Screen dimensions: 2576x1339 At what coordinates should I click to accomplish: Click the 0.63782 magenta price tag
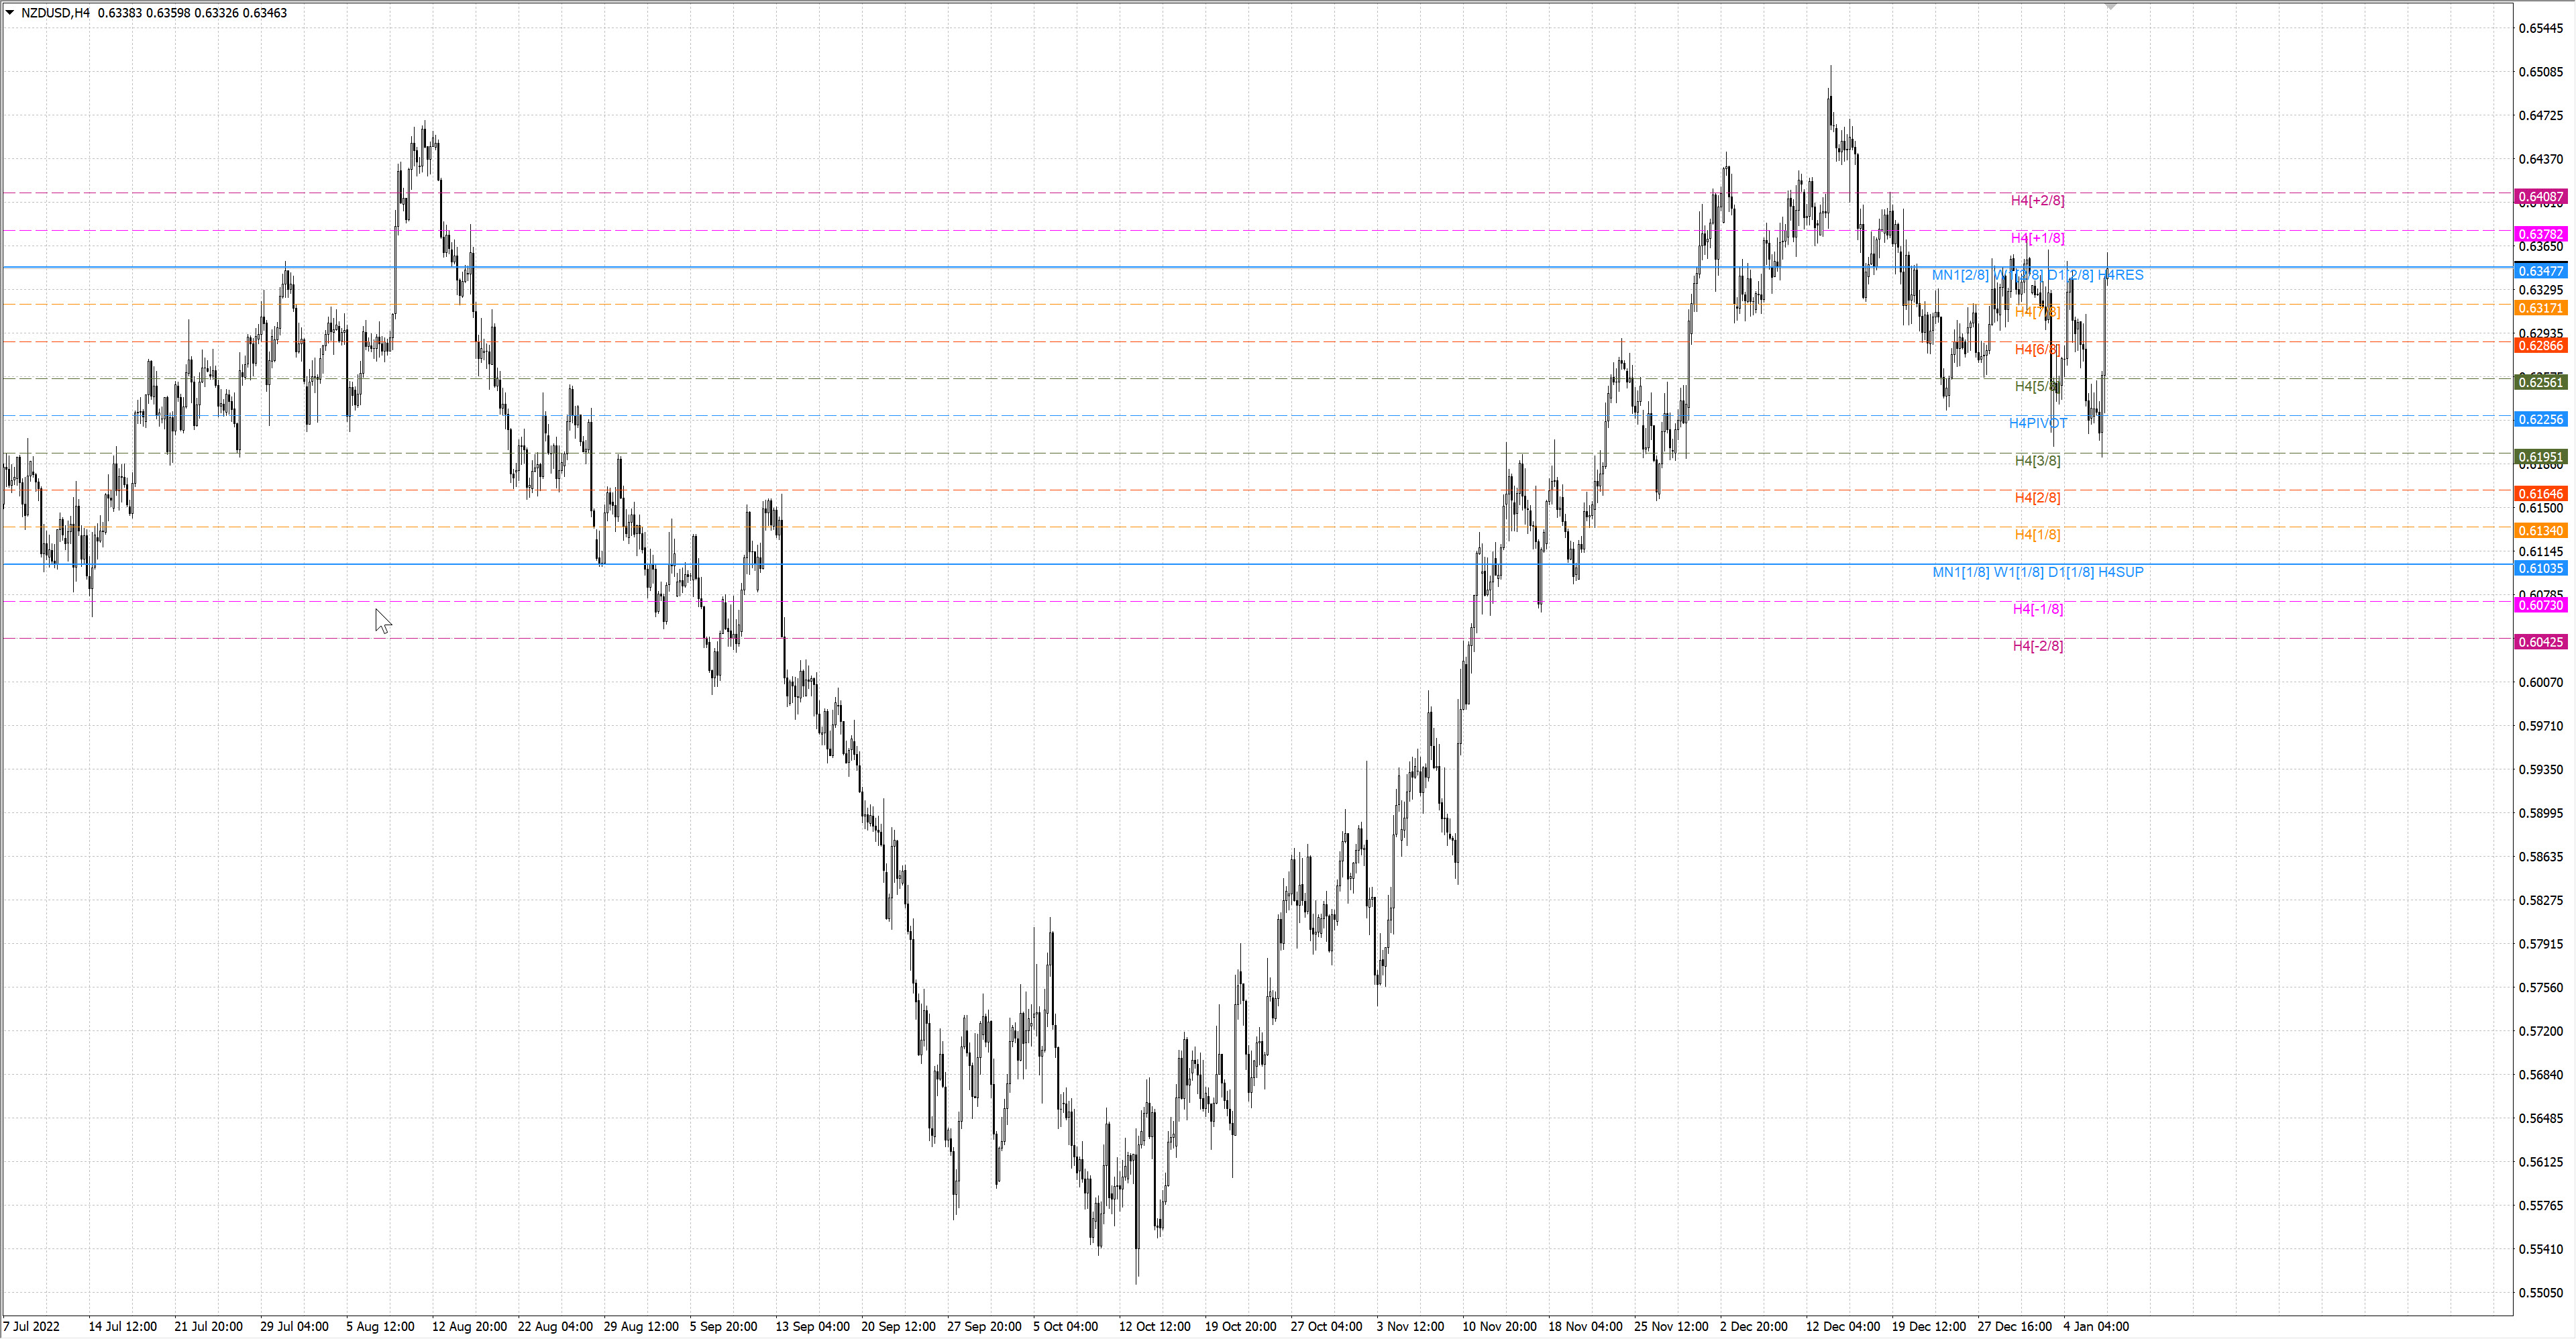coord(2540,234)
